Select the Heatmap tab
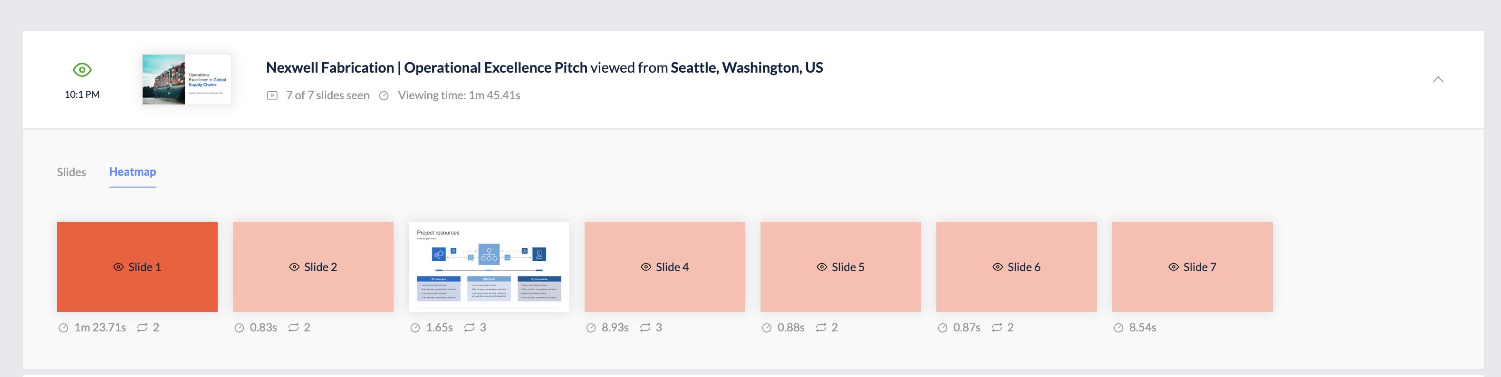 coord(132,172)
